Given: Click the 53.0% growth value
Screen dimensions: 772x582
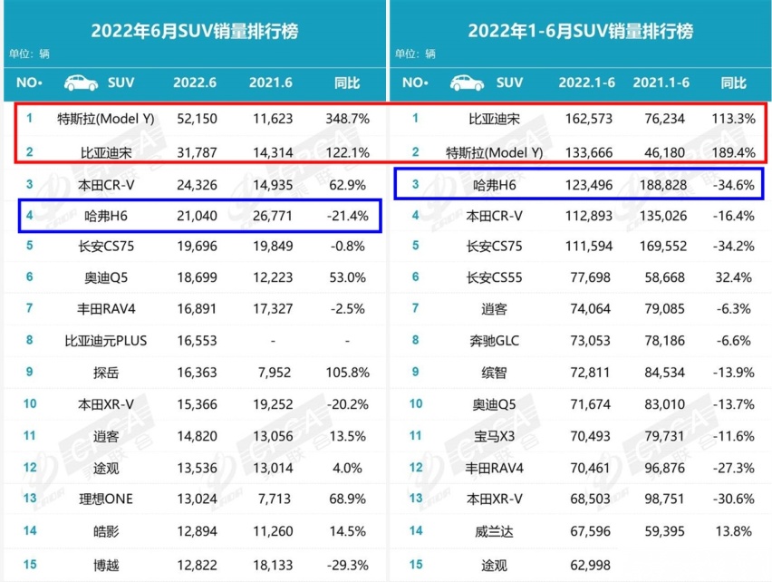Looking at the screenshot, I should pos(348,277).
